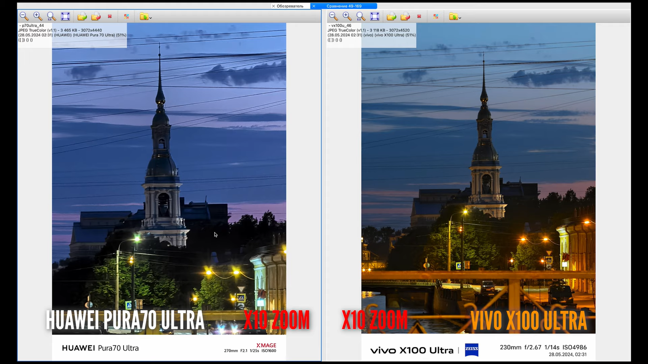Zoom in on the right vivo image
The width and height of the screenshot is (648, 364).
[x=347, y=16]
